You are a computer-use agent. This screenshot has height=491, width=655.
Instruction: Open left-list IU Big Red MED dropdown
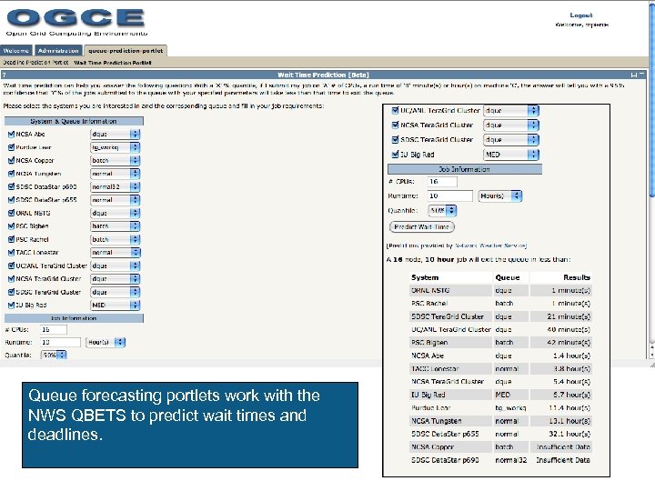[x=116, y=305]
